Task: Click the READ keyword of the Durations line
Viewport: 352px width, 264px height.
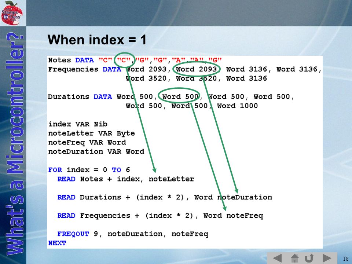Action: tap(66, 197)
